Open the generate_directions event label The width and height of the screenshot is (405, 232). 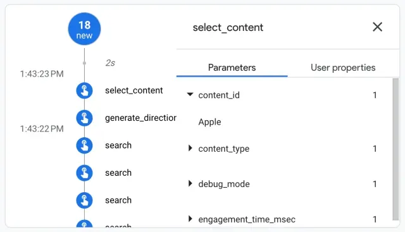click(x=140, y=118)
